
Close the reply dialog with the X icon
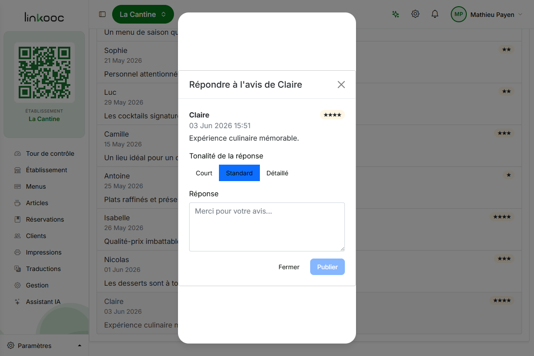(x=341, y=85)
